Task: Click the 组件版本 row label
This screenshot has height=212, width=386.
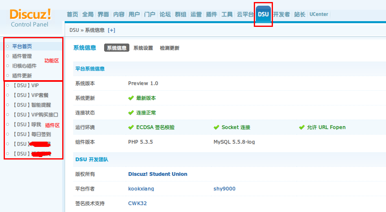Action: click(85, 142)
